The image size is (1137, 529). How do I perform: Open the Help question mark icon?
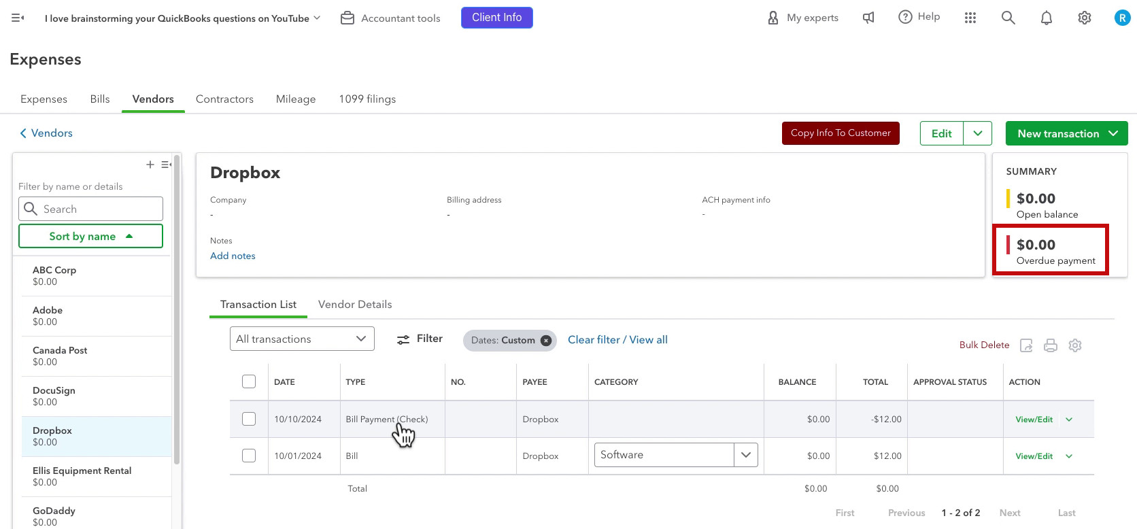click(905, 17)
